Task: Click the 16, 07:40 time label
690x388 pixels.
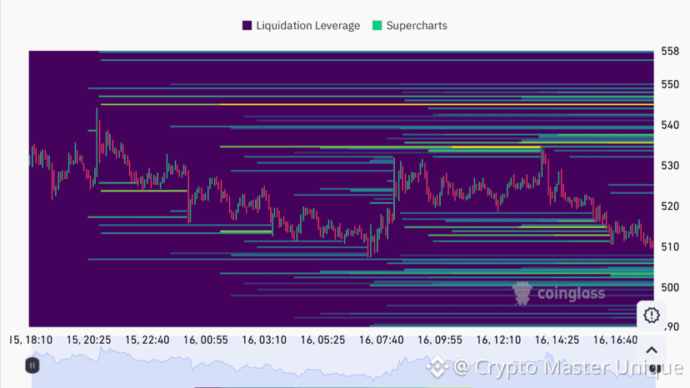Action: coord(381,340)
